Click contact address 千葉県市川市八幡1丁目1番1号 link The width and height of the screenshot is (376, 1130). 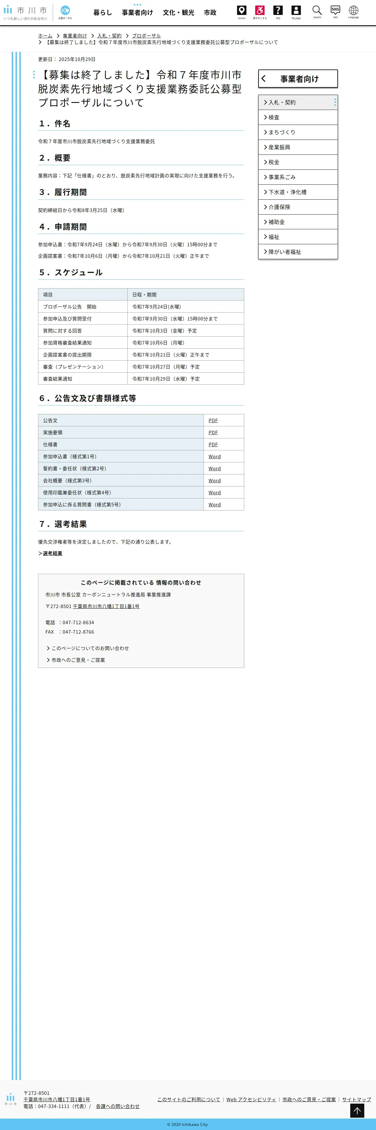click(106, 607)
